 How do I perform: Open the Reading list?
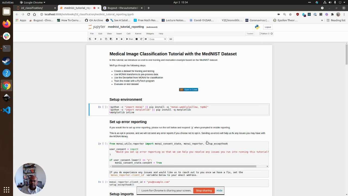coord(336,20)
